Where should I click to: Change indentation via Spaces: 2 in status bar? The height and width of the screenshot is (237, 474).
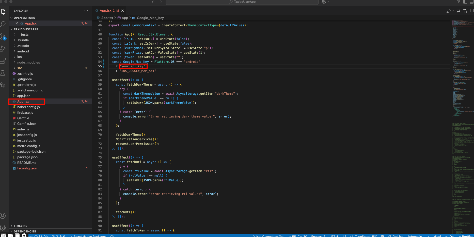(318, 236)
